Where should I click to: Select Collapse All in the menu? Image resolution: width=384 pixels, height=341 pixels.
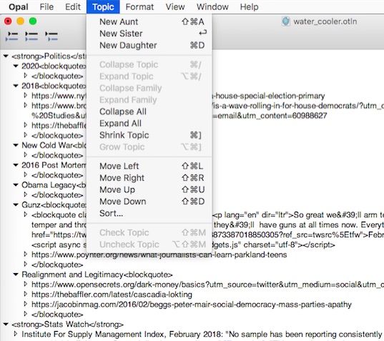point(149,112)
